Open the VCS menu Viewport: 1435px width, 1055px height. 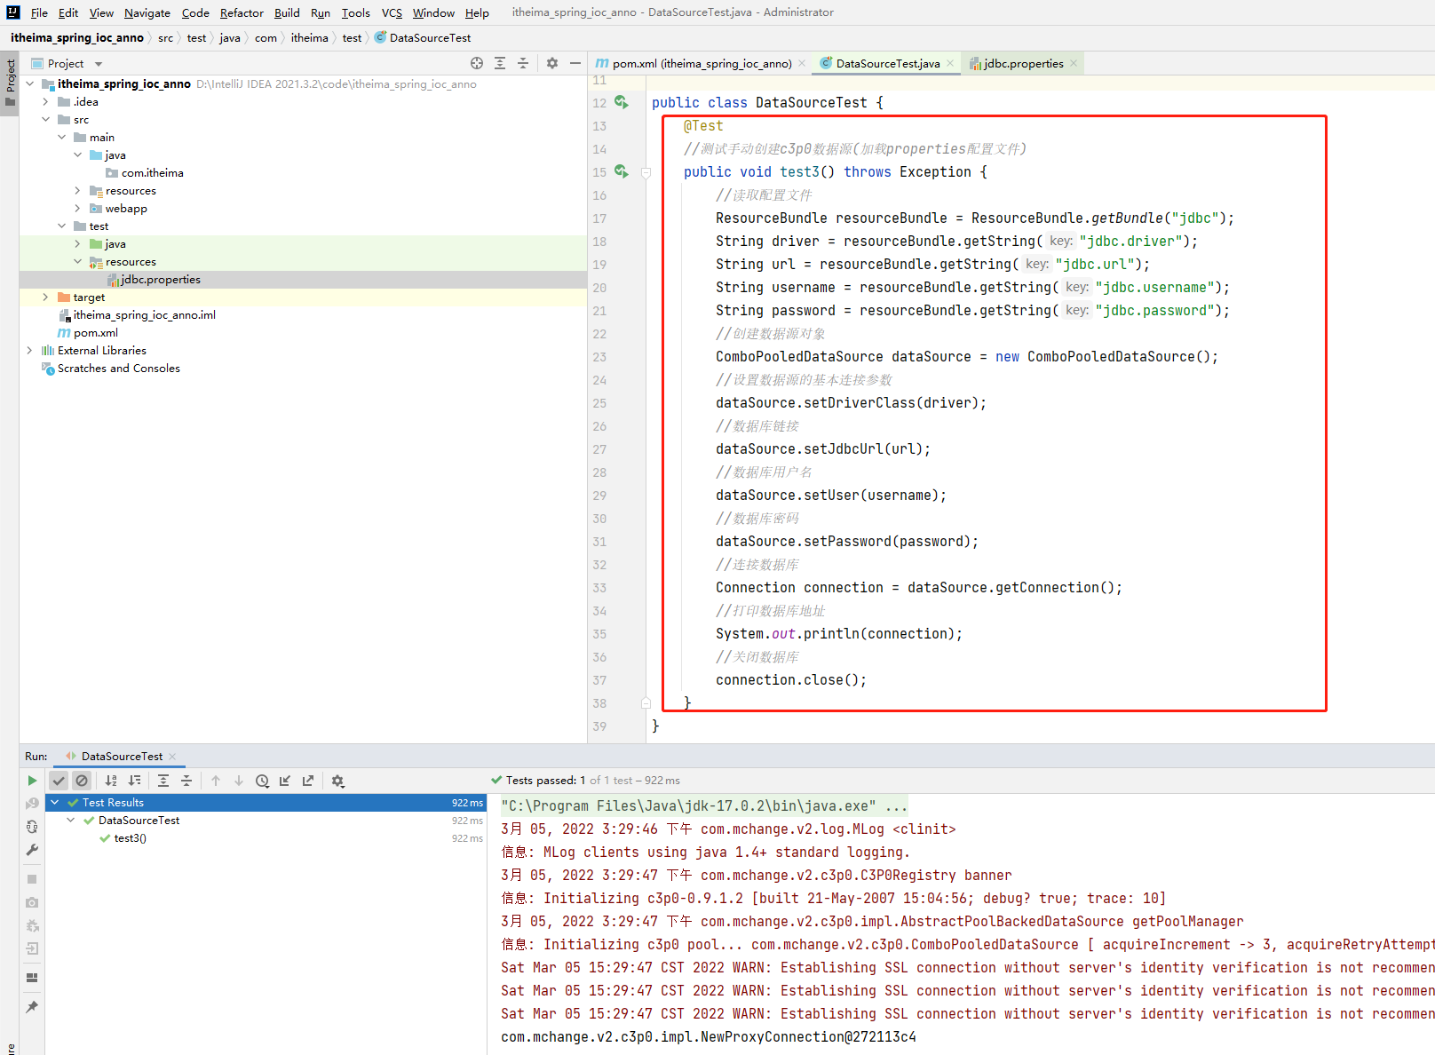pyautogui.click(x=392, y=12)
